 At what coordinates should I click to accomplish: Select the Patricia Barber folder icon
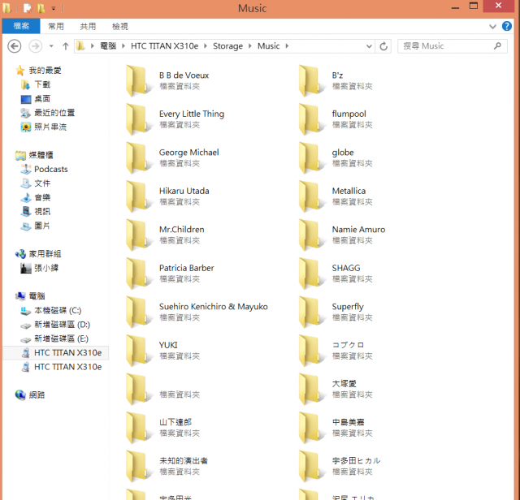click(137, 274)
